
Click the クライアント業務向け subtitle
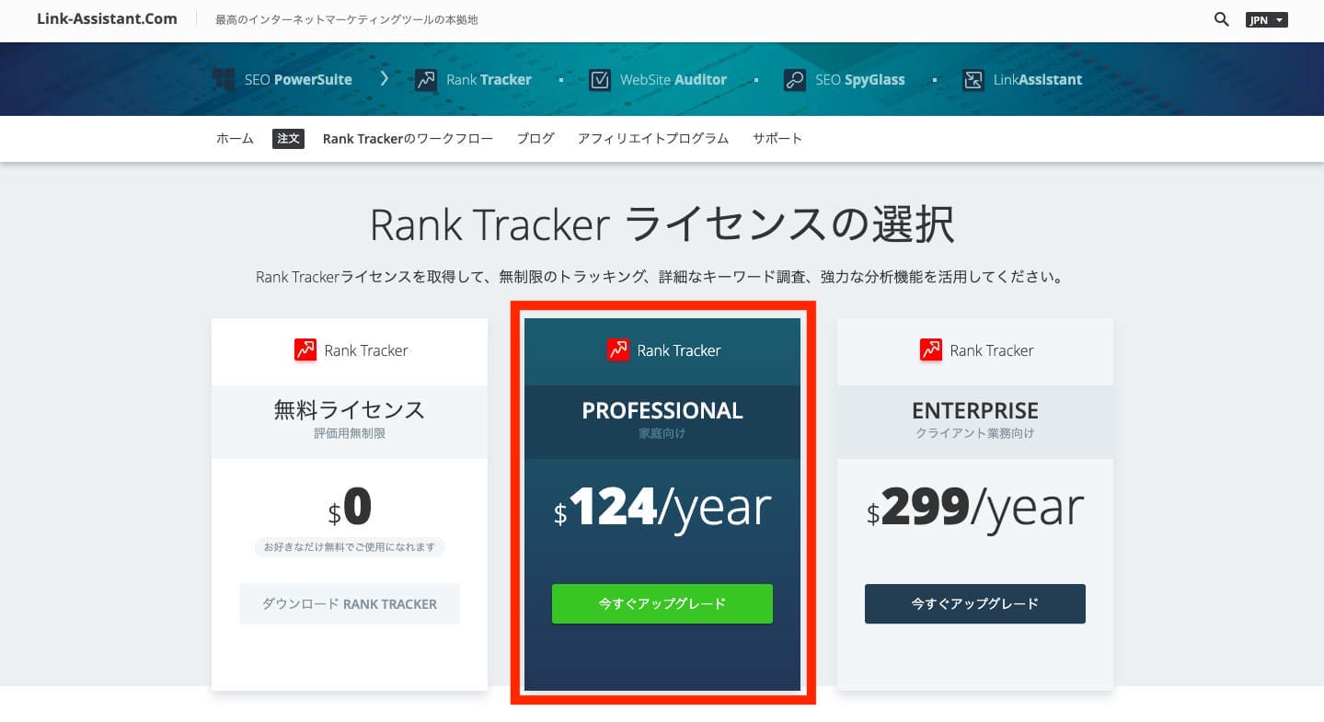[975, 433]
